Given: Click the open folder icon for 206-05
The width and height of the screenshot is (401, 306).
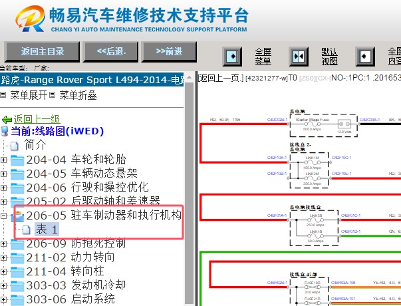Looking at the screenshot, I should click(17, 216).
